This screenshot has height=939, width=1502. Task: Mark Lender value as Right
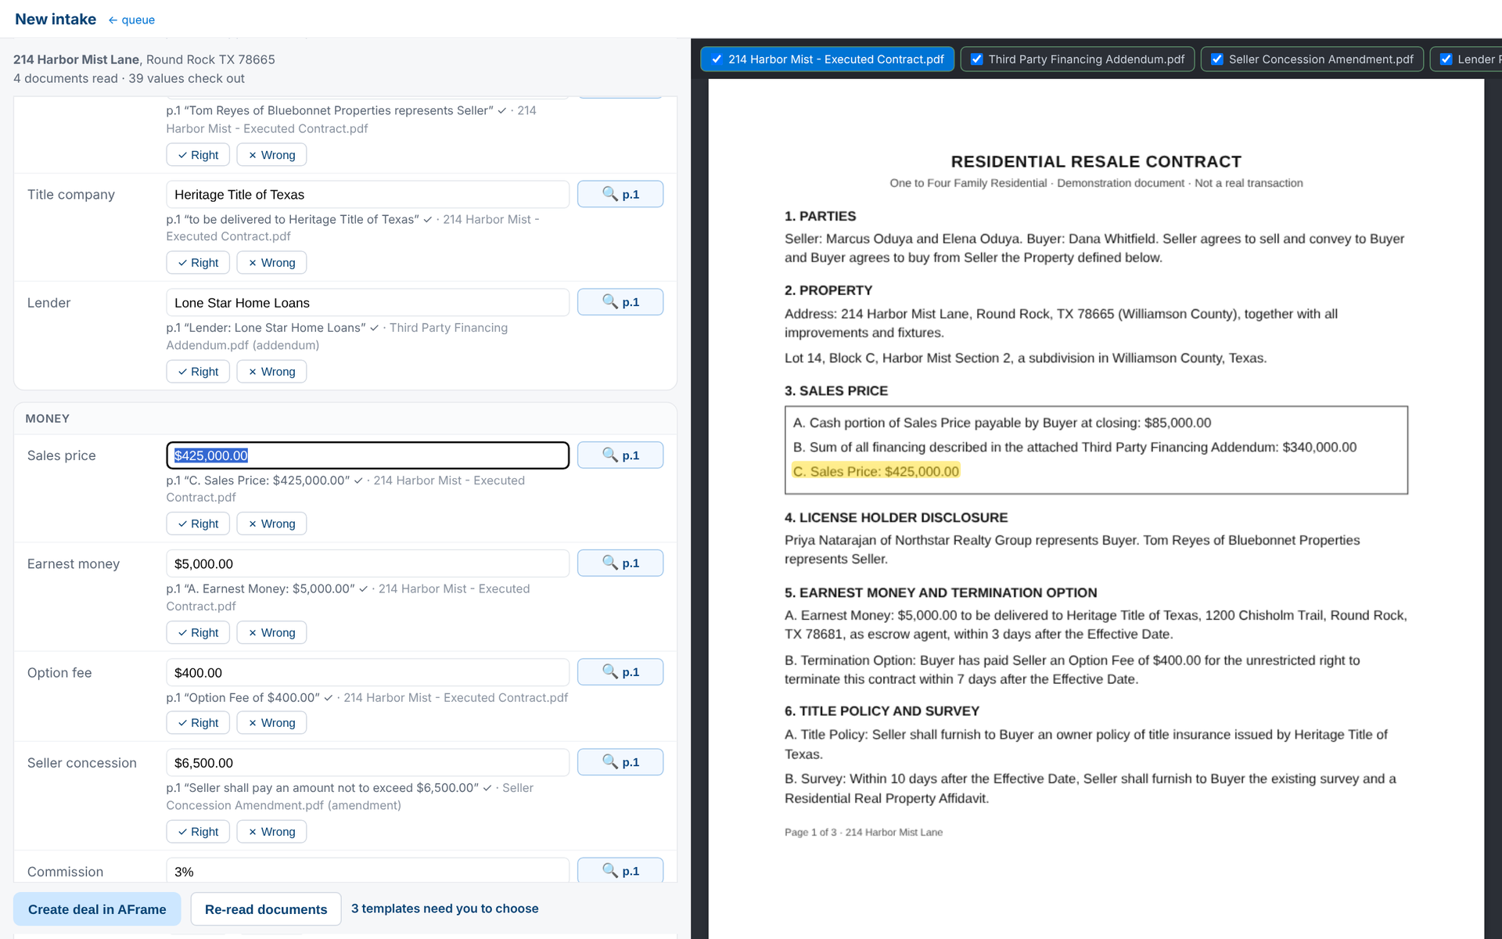pos(198,372)
